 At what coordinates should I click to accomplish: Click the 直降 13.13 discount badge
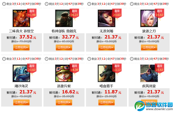point(117,68)
